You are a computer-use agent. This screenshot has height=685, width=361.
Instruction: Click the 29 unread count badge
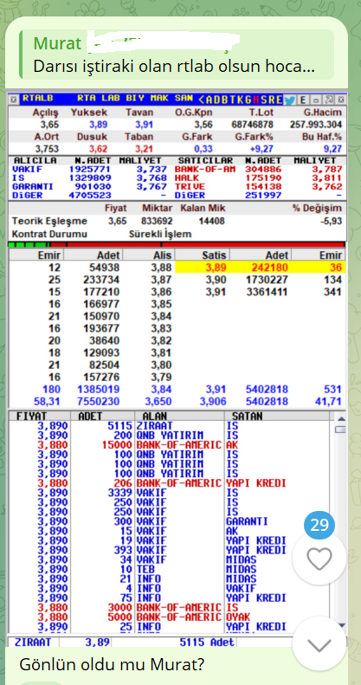[319, 524]
